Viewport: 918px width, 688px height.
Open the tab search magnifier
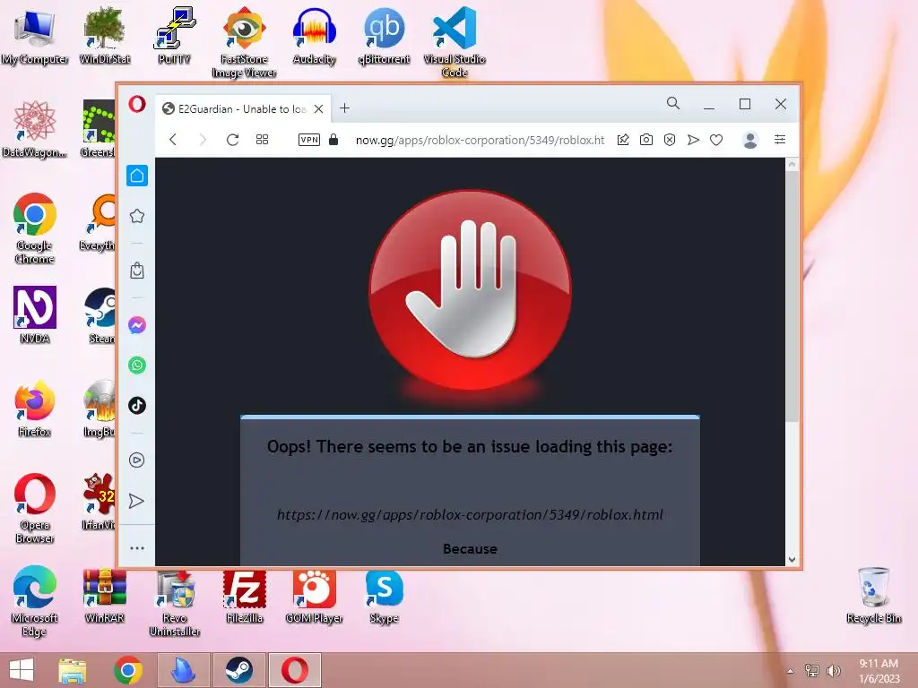coord(673,104)
